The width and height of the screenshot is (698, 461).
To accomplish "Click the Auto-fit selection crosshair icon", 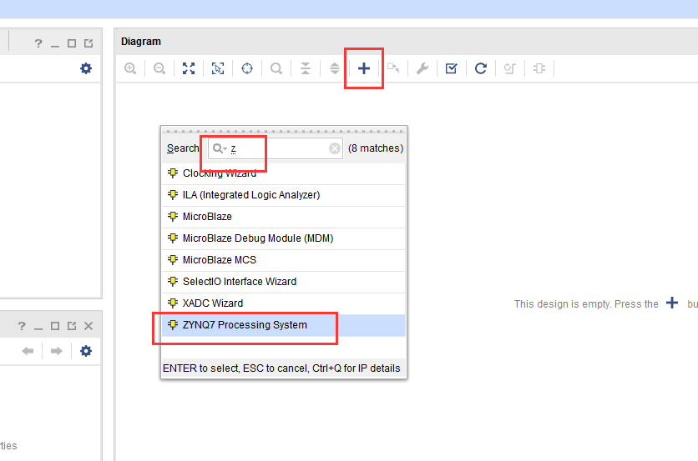I will (x=247, y=68).
